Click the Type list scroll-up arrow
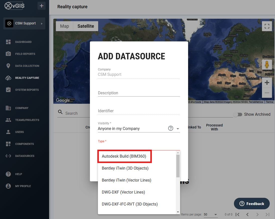This screenshot has width=275, height=219. click(178, 153)
